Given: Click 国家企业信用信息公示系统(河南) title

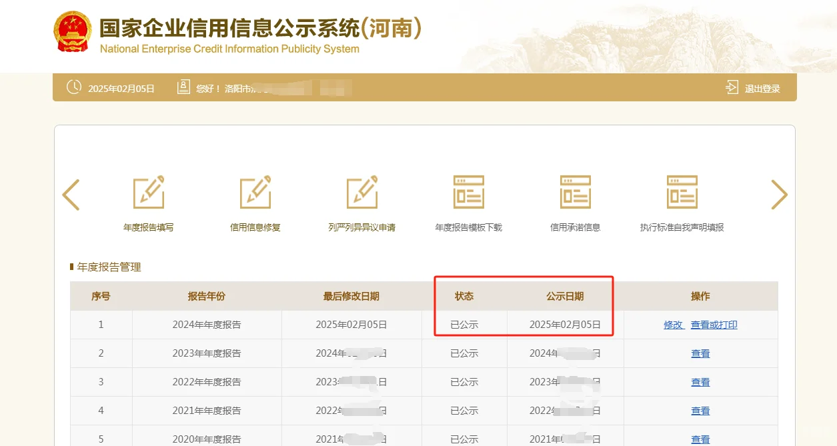Looking at the screenshot, I should [x=261, y=28].
